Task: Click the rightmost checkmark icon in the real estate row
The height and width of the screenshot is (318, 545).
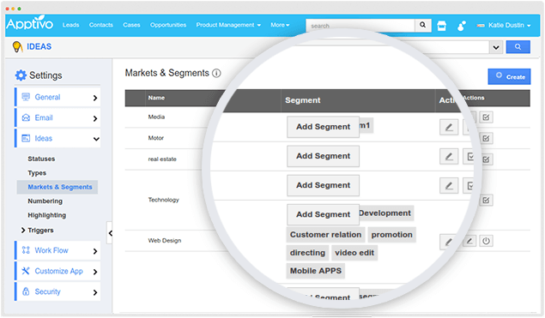Action: click(x=486, y=159)
